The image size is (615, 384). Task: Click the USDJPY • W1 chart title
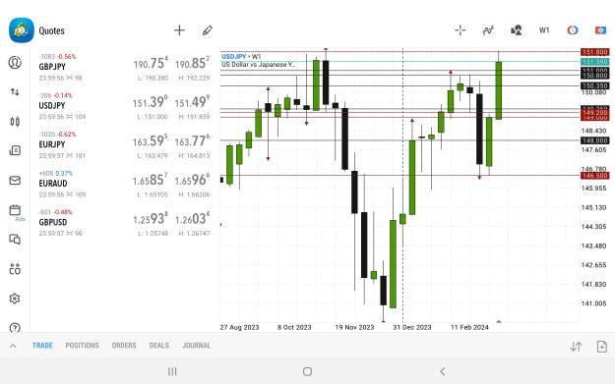pos(241,56)
